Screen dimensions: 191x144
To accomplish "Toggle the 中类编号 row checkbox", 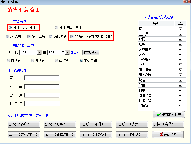I will point(180,59).
